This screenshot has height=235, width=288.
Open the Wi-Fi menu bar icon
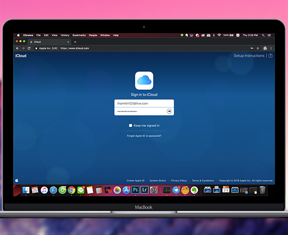tap(219, 35)
